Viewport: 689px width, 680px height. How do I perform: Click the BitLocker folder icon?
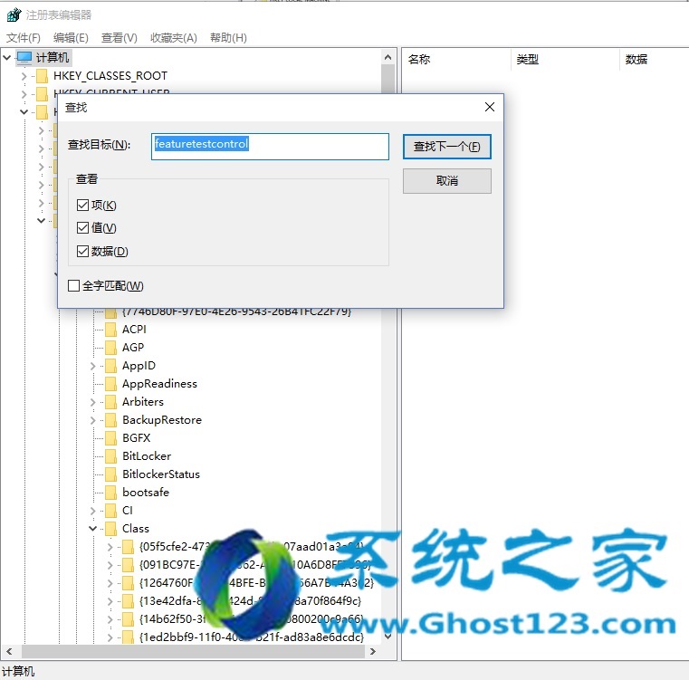tap(110, 455)
